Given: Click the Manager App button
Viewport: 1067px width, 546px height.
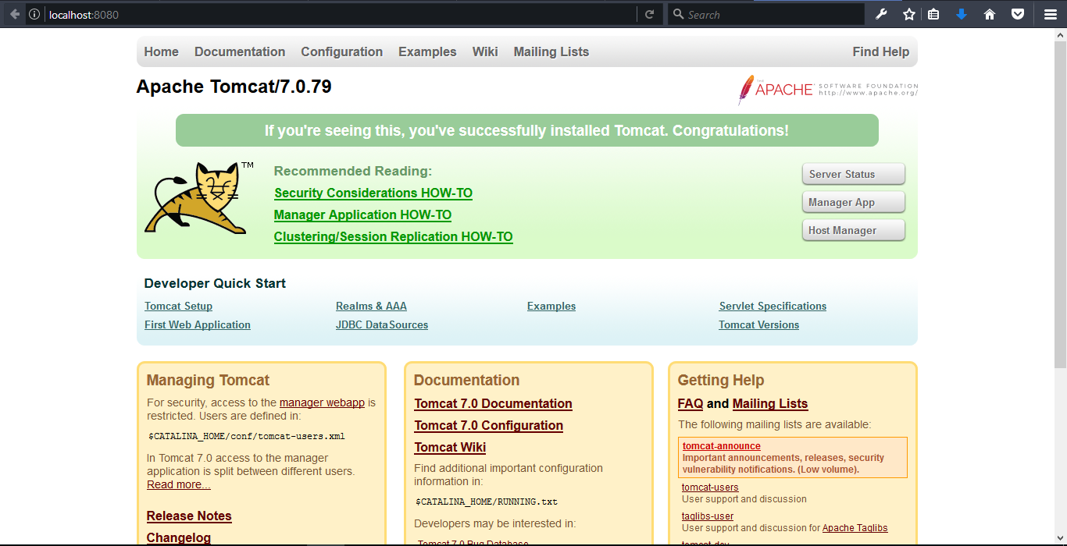Looking at the screenshot, I should [x=854, y=202].
